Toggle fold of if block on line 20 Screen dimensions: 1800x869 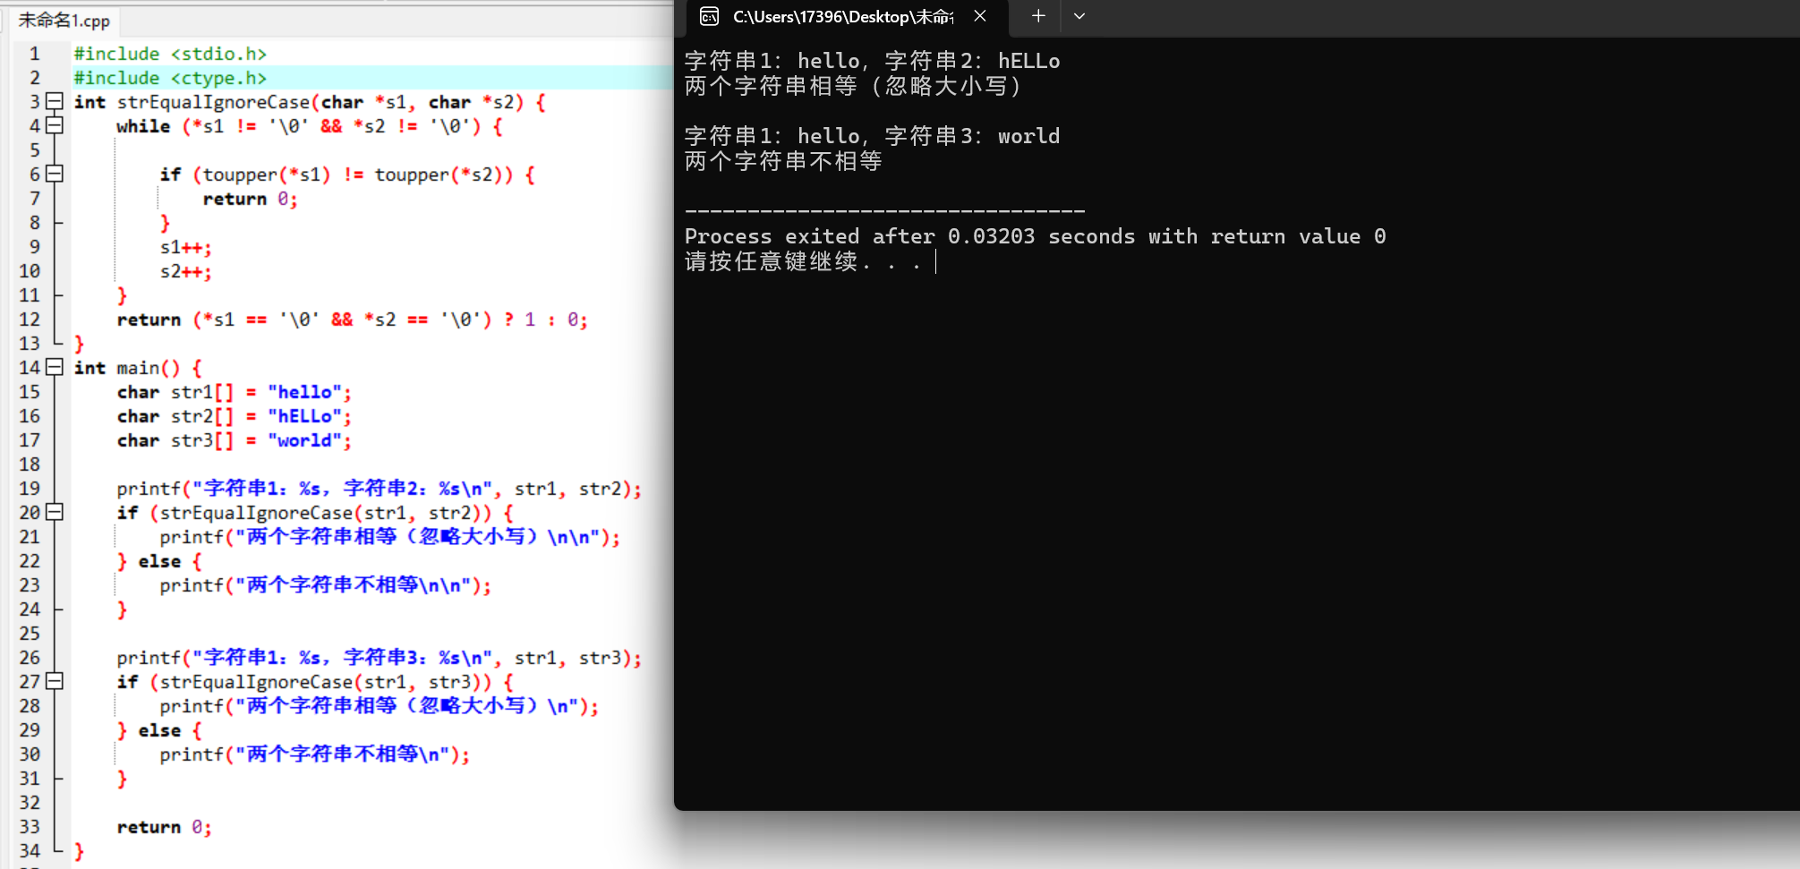[x=55, y=512]
